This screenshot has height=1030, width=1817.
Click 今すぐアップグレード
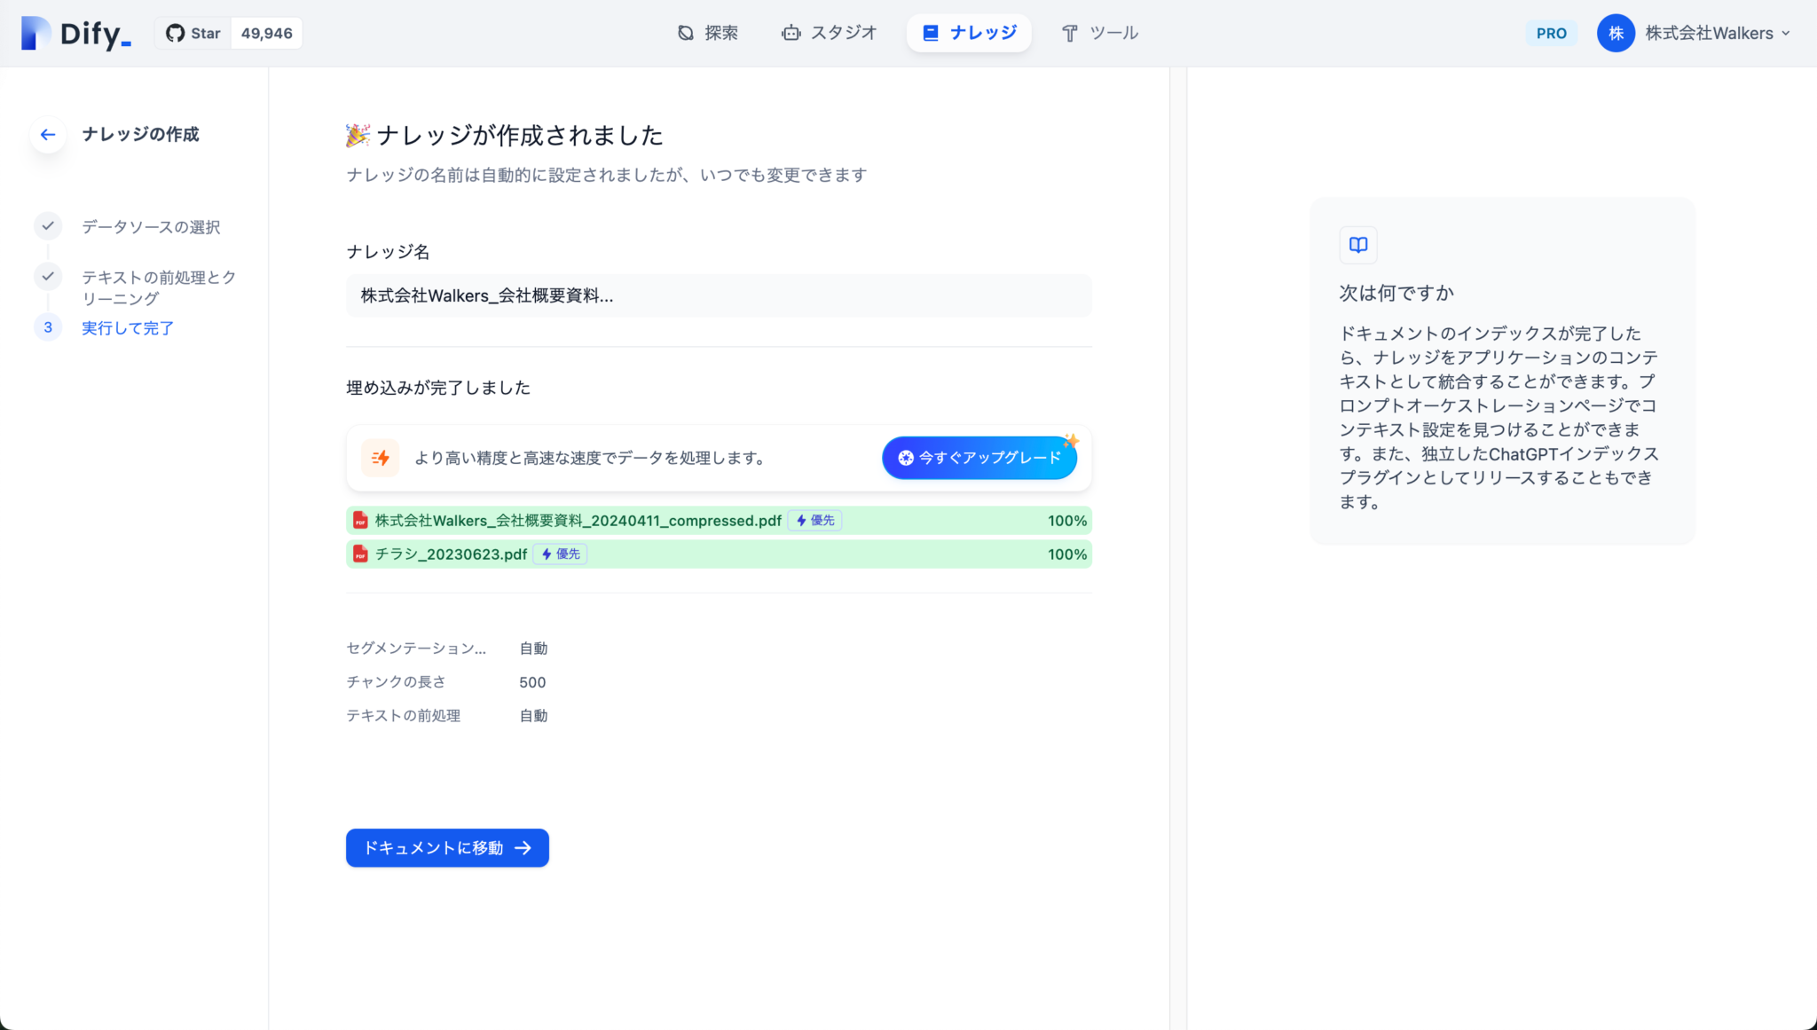(x=979, y=458)
